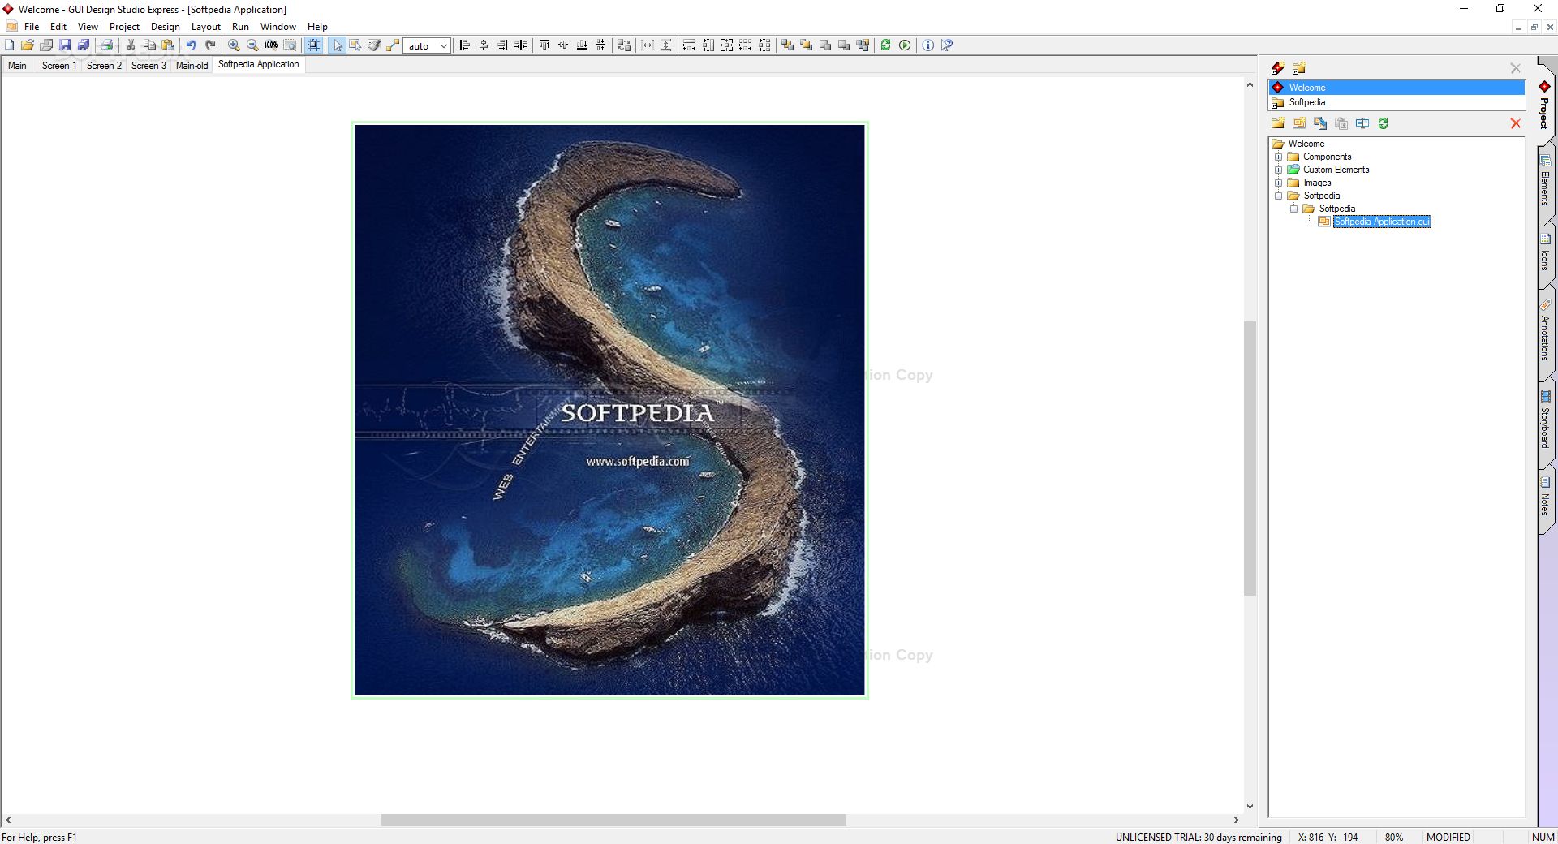This screenshot has height=844, width=1558.
Task: Click the Redo arrow icon
Action: pos(210,45)
